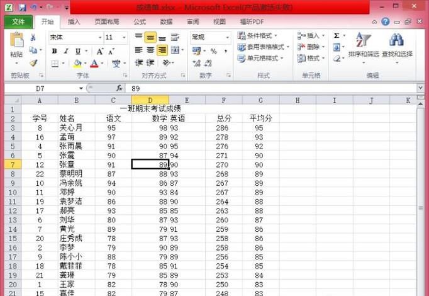
Task: Switch to the 公式 Formulas tab
Action: pos(140,22)
